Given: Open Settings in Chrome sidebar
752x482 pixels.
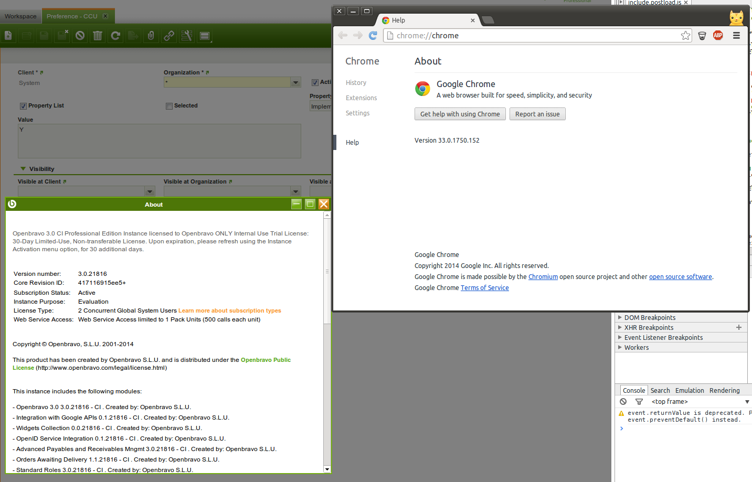Looking at the screenshot, I should coord(357,113).
